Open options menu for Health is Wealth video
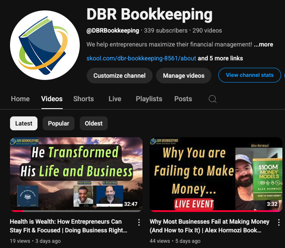The height and width of the screenshot is (248, 285). 139,222
